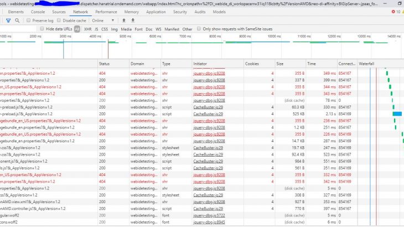Filter requests by Font
This screenshot has width=404, height=227.
[x=138, y=29]
